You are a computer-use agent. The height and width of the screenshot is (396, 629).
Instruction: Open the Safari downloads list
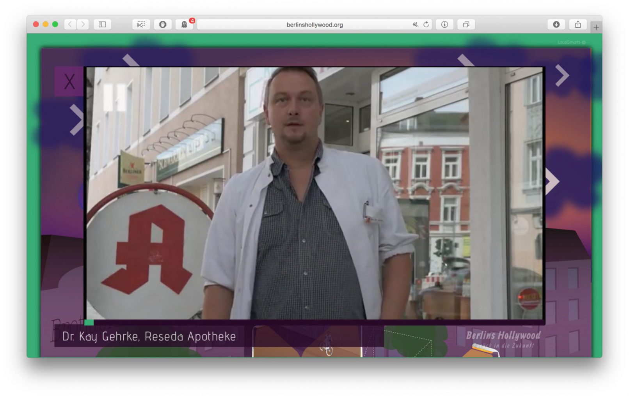click(x=556, y=25)
